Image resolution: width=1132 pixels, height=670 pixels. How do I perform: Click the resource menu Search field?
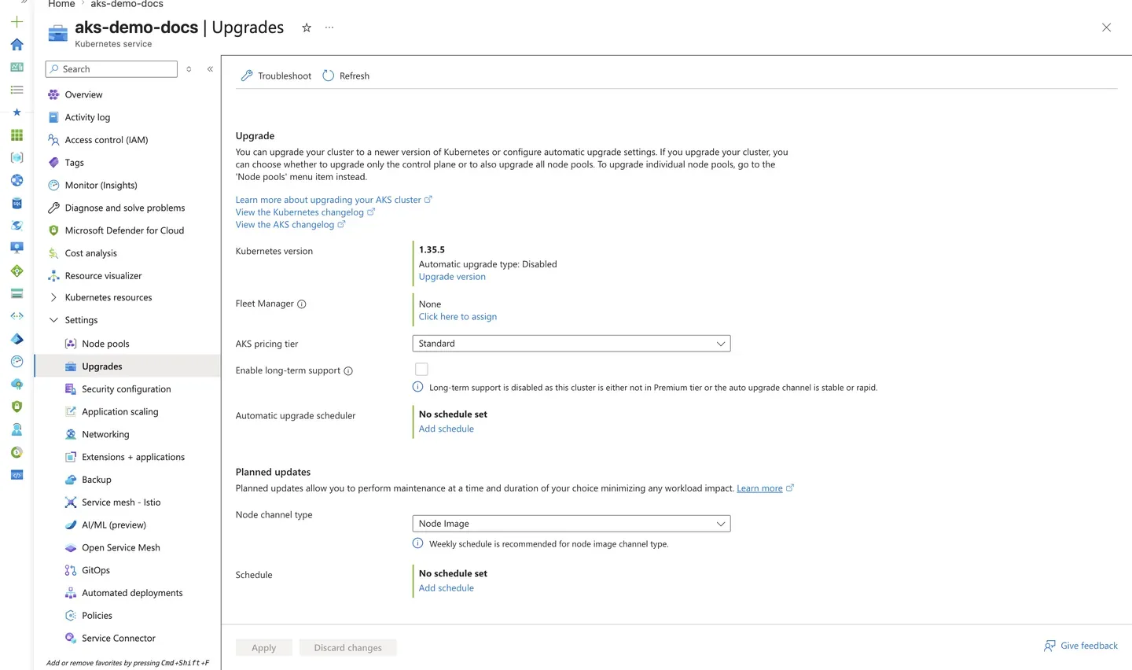(x=112, y=69)
